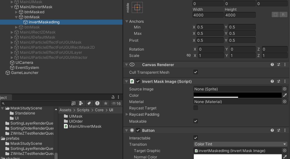Open Canvas Renderer three-dot options menu
This screenshot has width=290, height=159.
(285, 64)
